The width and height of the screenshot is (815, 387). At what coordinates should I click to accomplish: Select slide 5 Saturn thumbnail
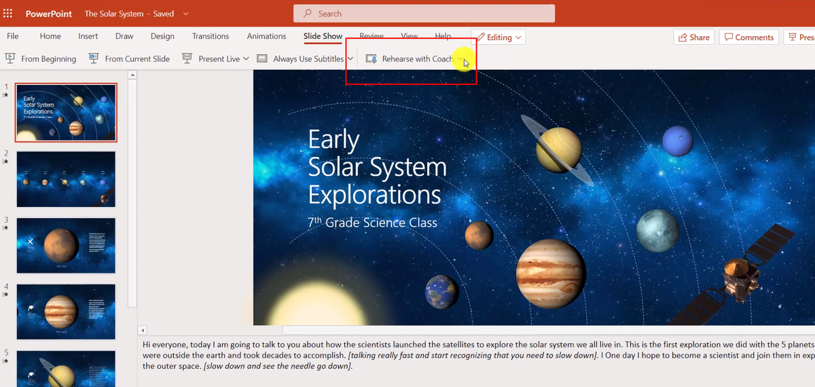tap(66, 369)
